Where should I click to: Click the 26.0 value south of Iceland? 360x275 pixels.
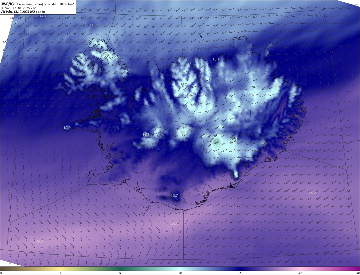coord(175,223)
